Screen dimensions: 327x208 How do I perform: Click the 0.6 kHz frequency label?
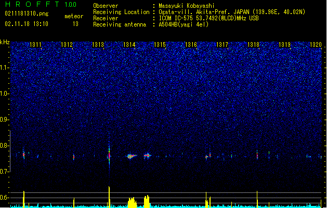(x=5, y=198)
